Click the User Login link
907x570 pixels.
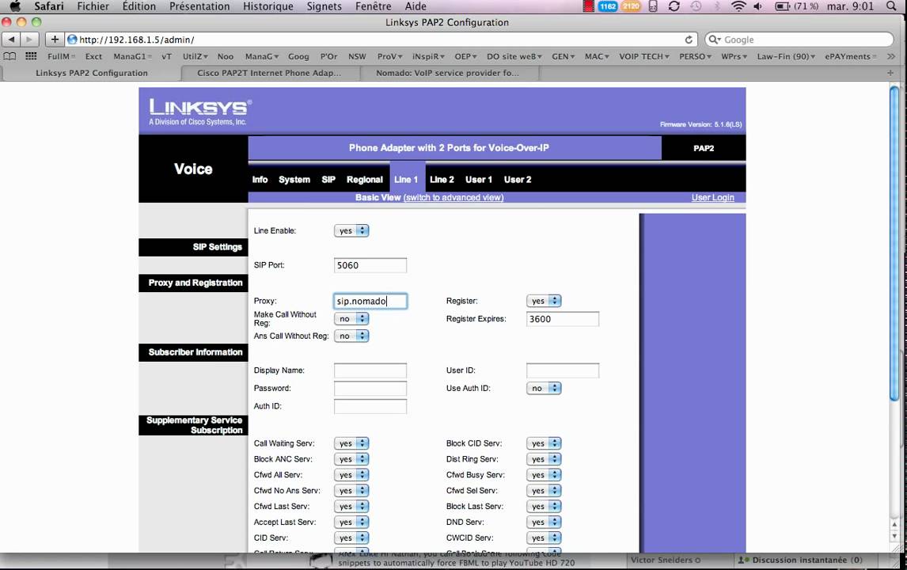point(712,197)
